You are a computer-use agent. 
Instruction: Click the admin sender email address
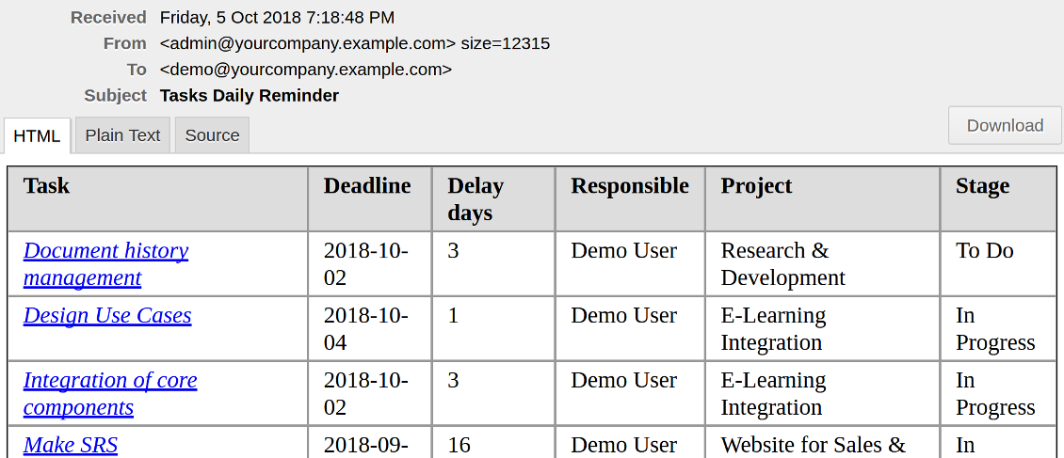click(308, 43)
